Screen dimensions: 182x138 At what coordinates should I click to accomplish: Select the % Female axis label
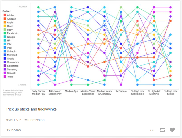(x=121, y=91)
